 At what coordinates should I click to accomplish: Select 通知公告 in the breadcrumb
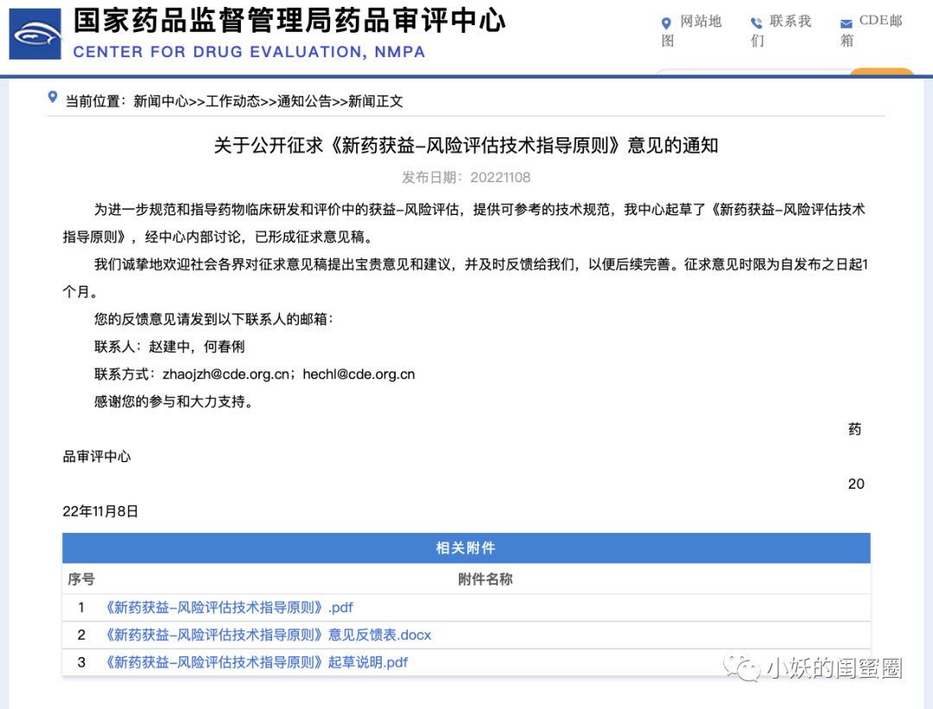304,101
